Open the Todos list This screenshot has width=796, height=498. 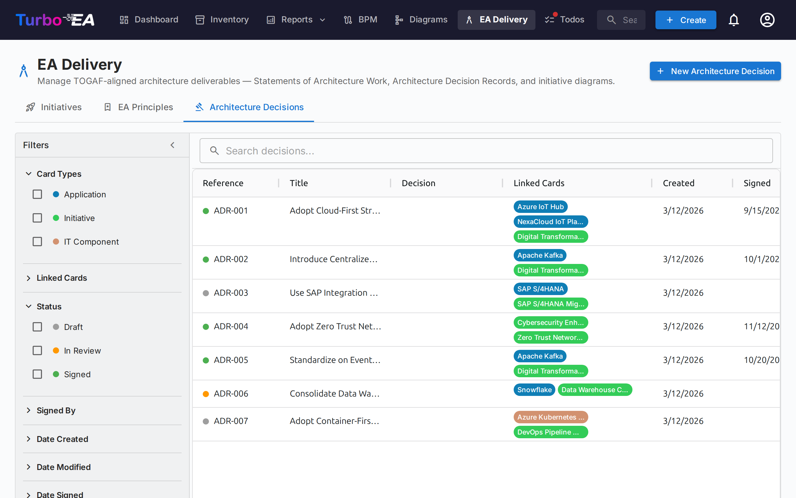click(564, 20)
